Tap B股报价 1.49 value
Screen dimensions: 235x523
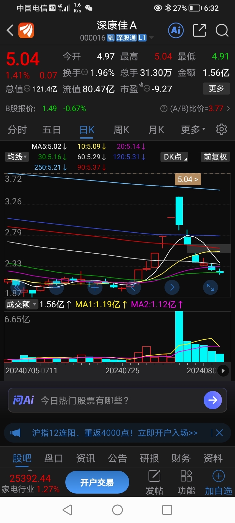click(50, 109)
